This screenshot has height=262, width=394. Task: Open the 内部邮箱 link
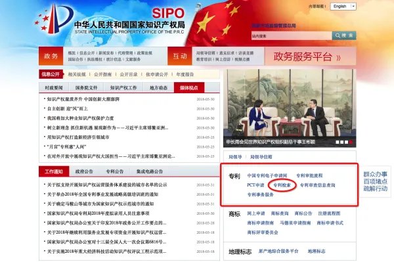317,7
